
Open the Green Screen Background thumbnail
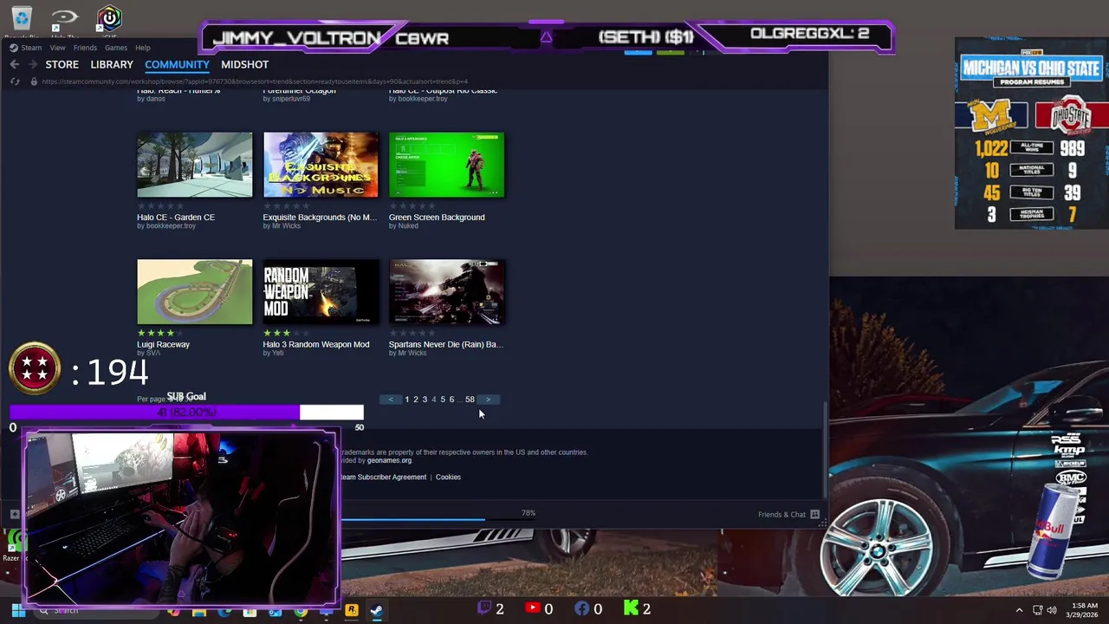click(446, 165)
